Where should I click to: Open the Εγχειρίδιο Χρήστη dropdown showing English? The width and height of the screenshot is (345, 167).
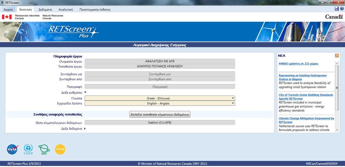point(160,103)
